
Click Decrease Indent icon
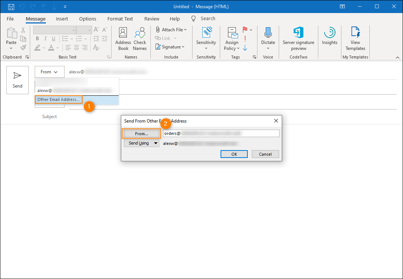coord(96,39)
